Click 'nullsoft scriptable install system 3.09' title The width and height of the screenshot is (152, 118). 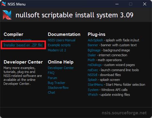pyautogui.click(x=74, y=15)
